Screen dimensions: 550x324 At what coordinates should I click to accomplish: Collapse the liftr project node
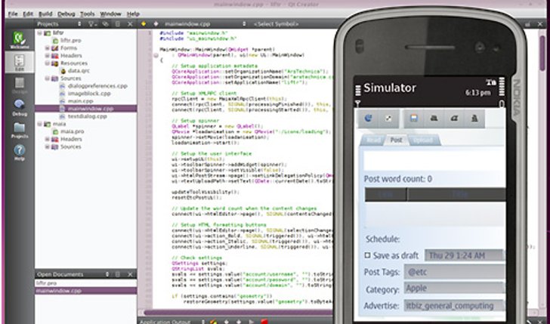click(39, 32)
